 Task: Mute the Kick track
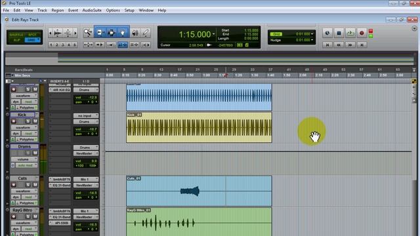point(35,121)
